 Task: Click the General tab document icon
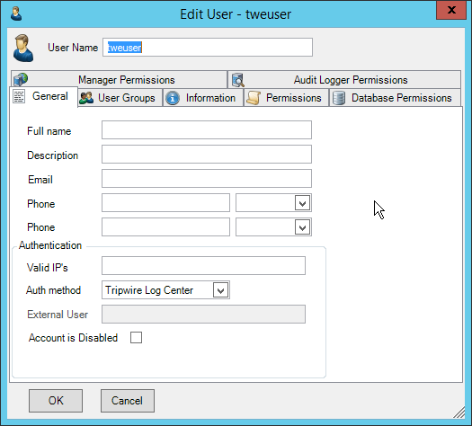click(x=19, y=96)
